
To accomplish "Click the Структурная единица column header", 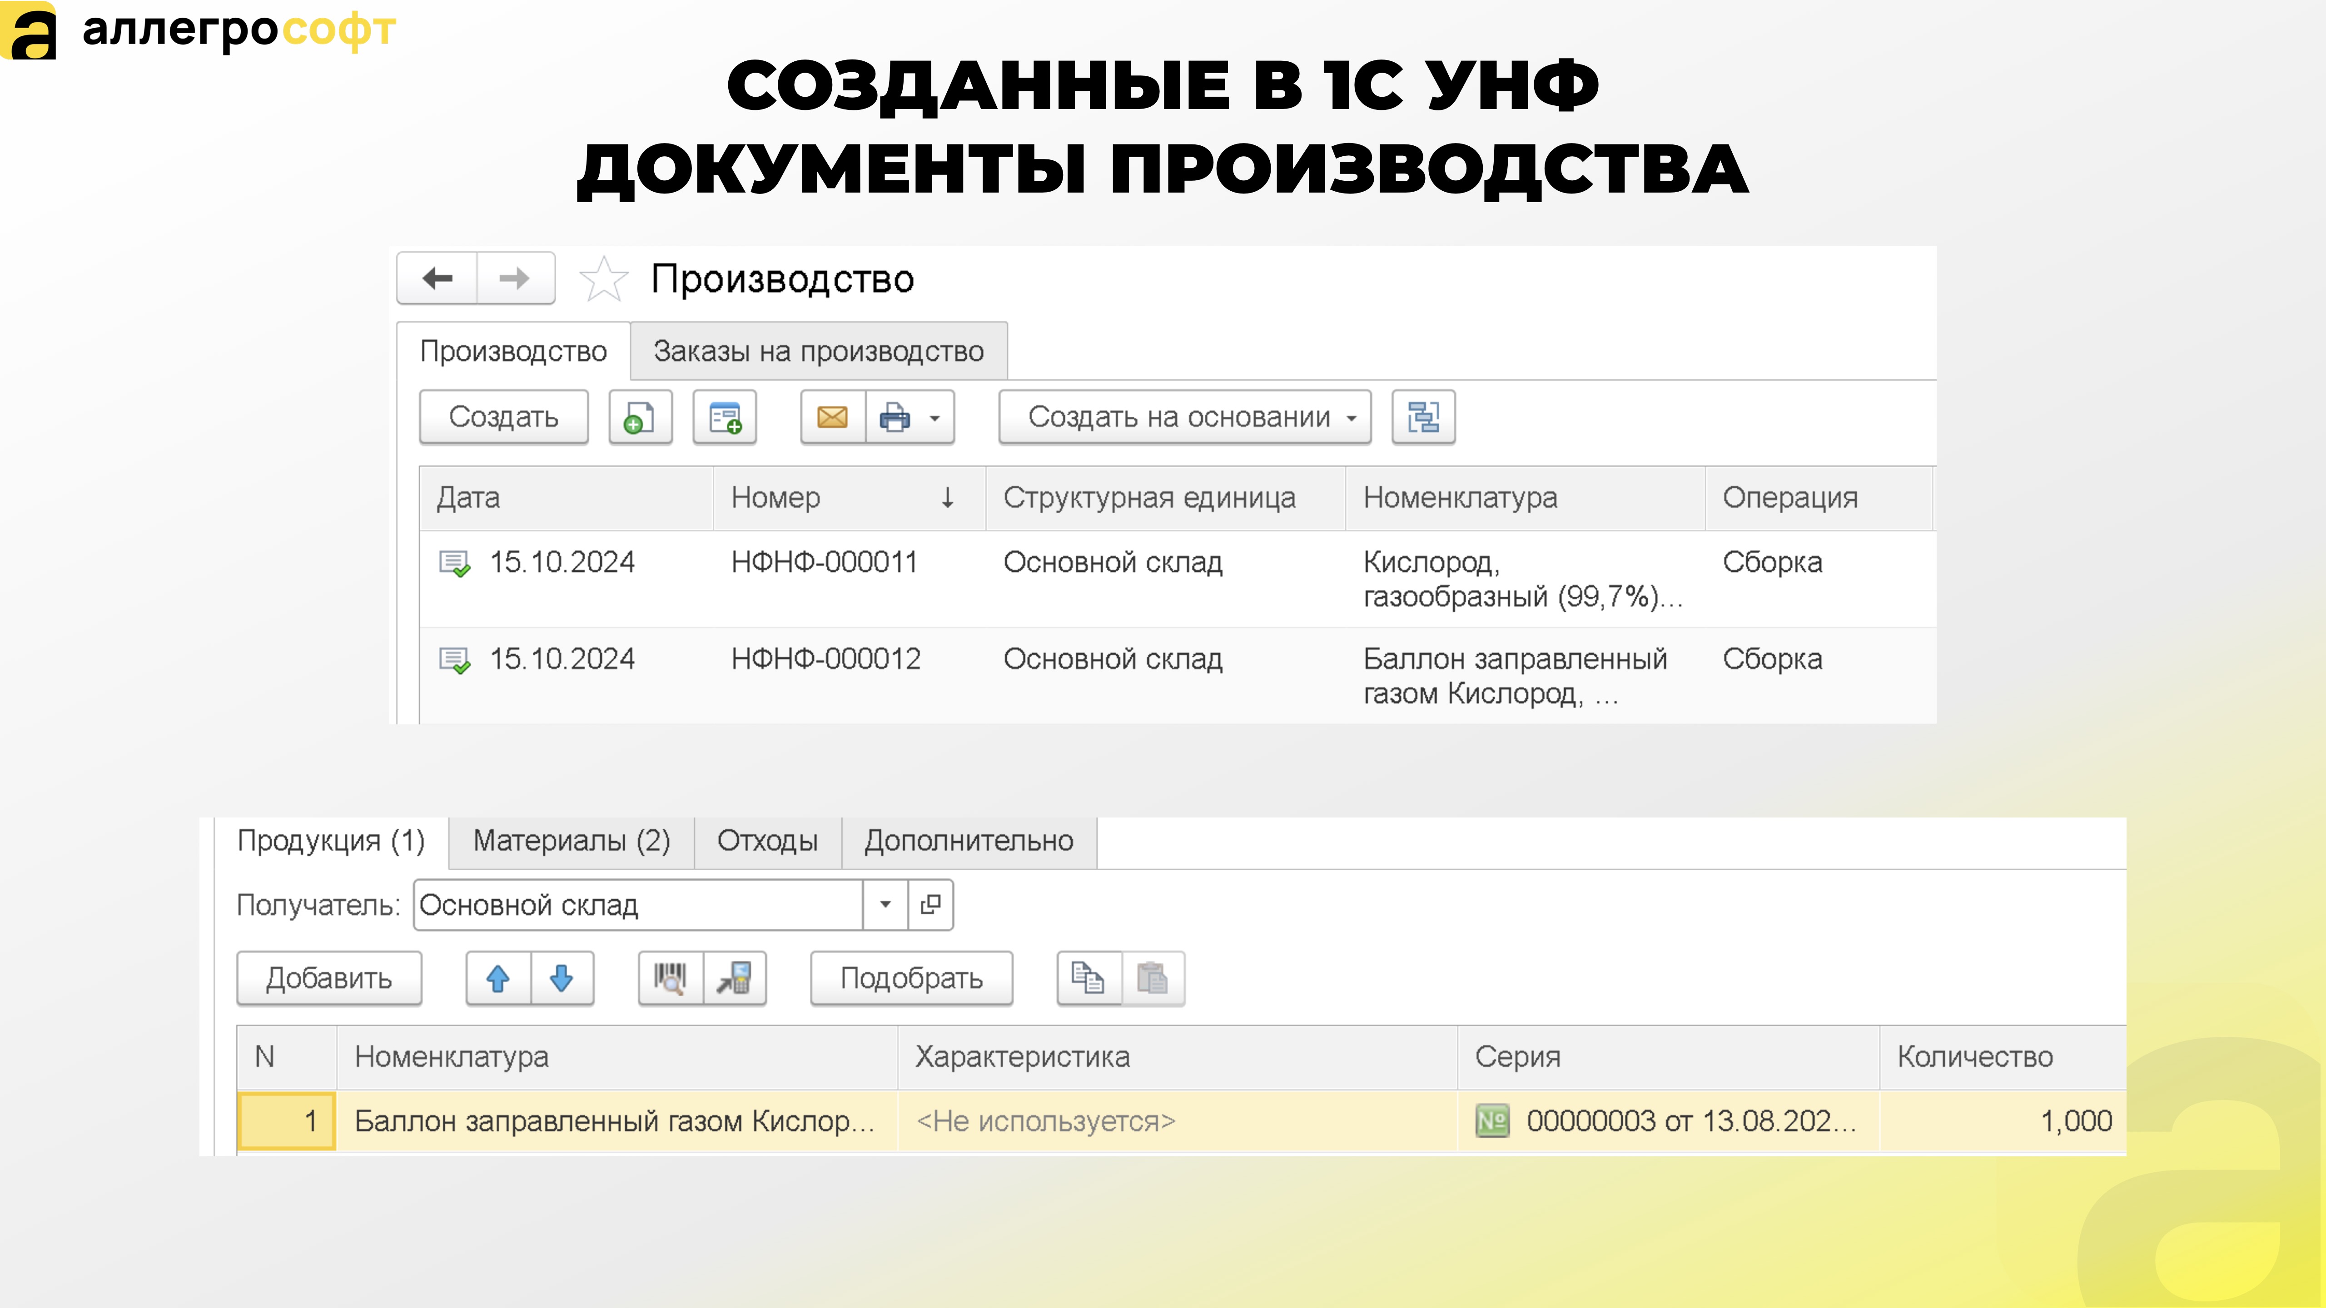I will (x=1165, y=498).
